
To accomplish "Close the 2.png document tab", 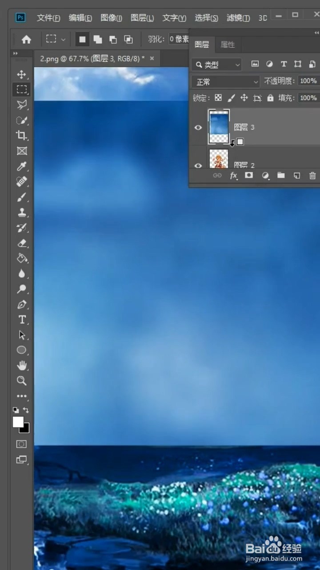I will pos(152,58).
